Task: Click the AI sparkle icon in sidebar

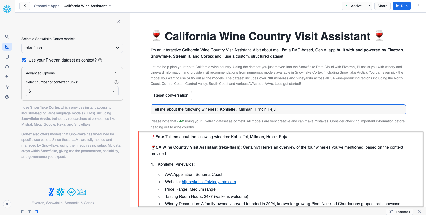Action: [x=7, y=77]
